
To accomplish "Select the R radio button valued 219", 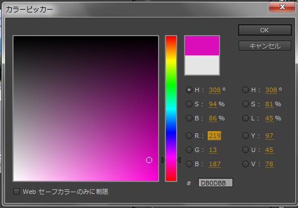I will pos(189,136).
